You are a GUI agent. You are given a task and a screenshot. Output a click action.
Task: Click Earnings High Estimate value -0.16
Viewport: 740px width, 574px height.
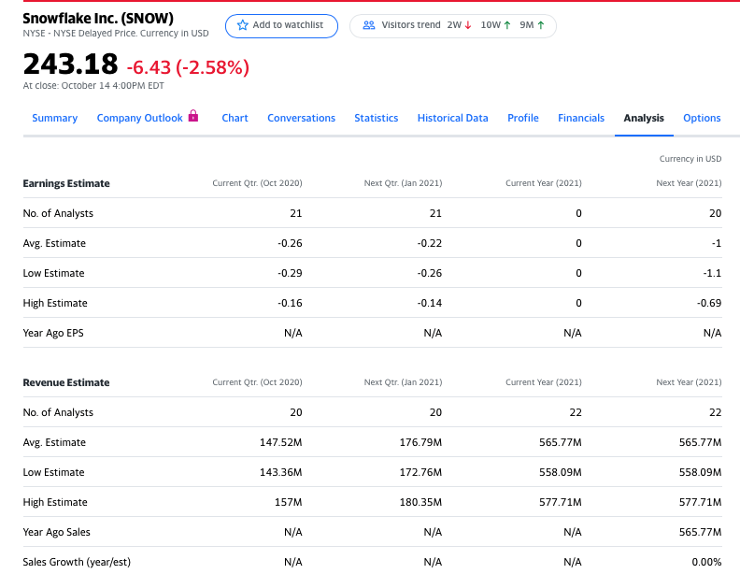290,303
